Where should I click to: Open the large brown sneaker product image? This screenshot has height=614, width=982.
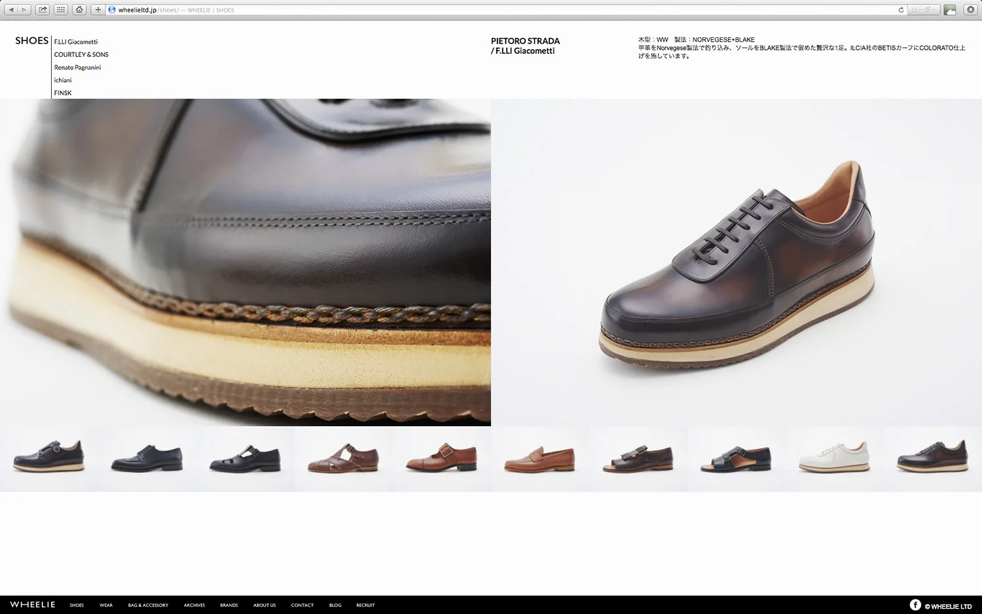click(x=736, y=262)
